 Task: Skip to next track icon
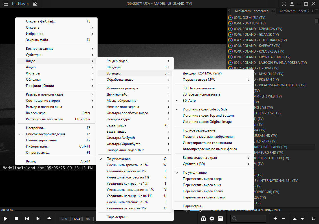tap(38, 219)
